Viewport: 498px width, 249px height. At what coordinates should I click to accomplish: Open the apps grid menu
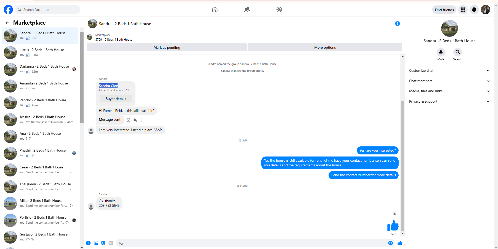pyautogui.click(x=463, y=10)
